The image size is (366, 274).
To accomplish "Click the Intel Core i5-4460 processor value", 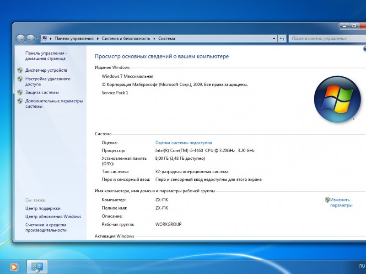I will [205, 151].
